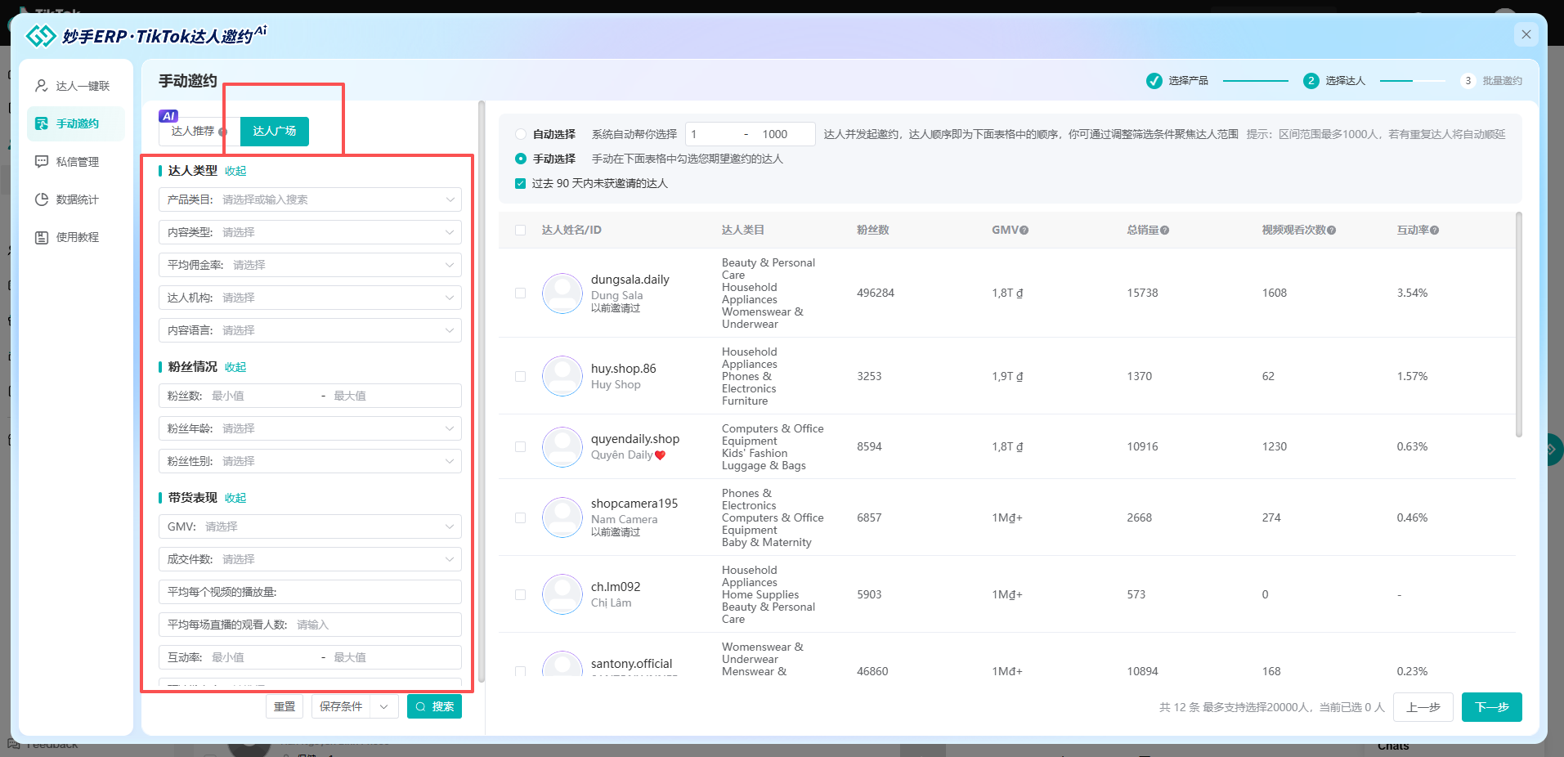Collapse 粉丝情况 section via 收起
Screen dimensions: 1564x757
[235, 367]
